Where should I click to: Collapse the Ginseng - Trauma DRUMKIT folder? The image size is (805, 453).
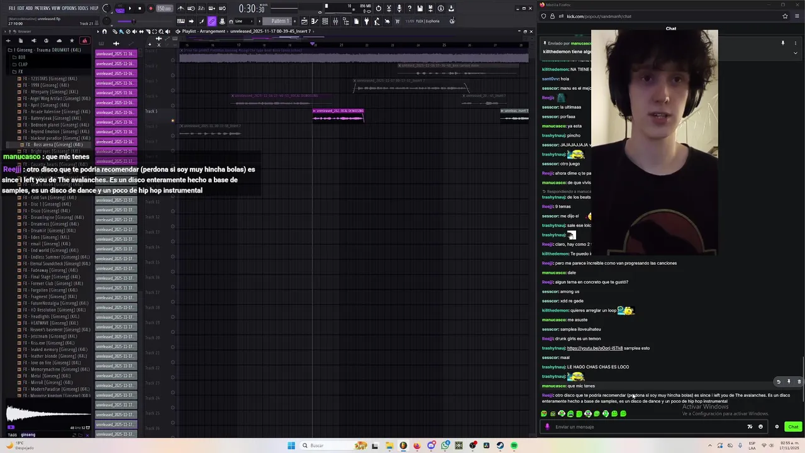44,50
